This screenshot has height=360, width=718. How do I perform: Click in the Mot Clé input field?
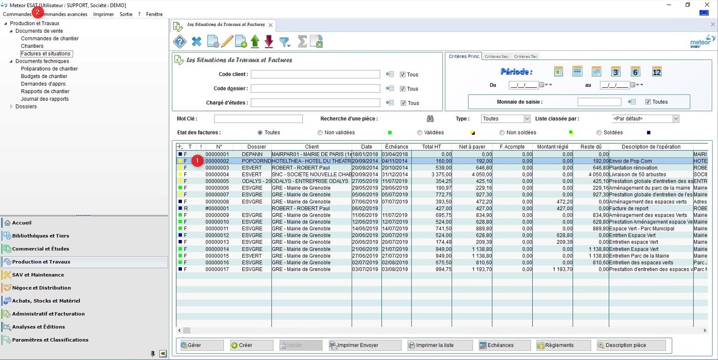(258, 119)
